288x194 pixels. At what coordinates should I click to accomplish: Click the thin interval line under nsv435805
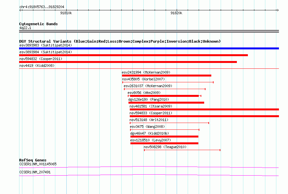click(168, 82)
